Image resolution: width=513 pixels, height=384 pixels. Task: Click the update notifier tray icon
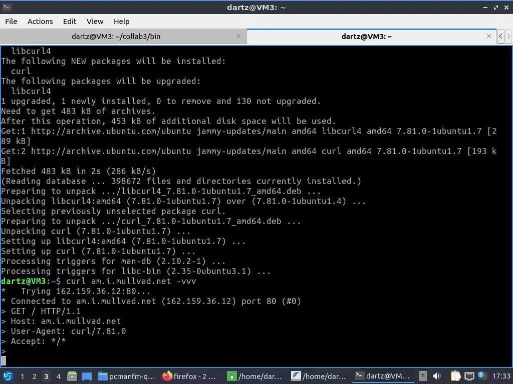point(481,375)
